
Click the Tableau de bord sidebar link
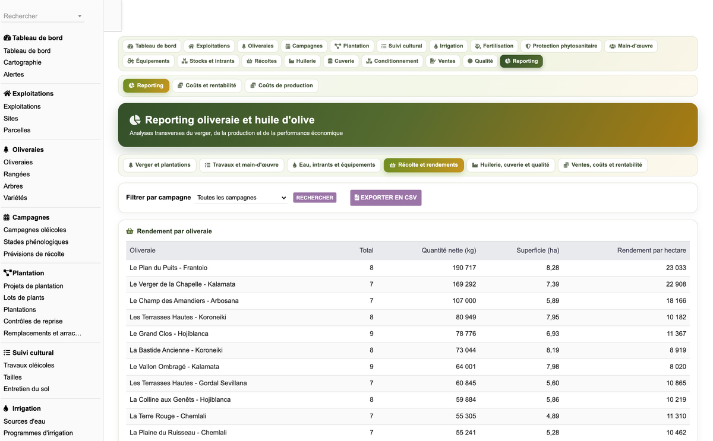tap(27, 50)
